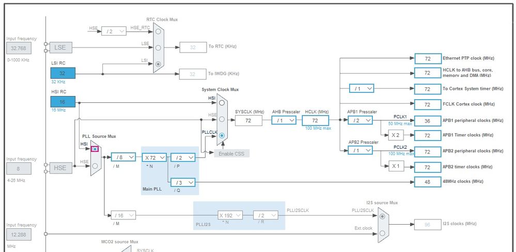Open the APB1 Prescaler /2 dropdown

click(x=361, y=120)
